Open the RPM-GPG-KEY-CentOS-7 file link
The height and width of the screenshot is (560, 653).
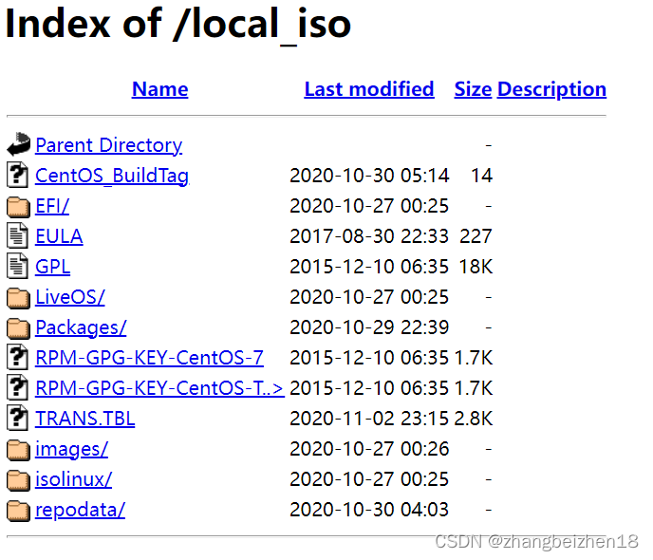click(x=149, y=358)
